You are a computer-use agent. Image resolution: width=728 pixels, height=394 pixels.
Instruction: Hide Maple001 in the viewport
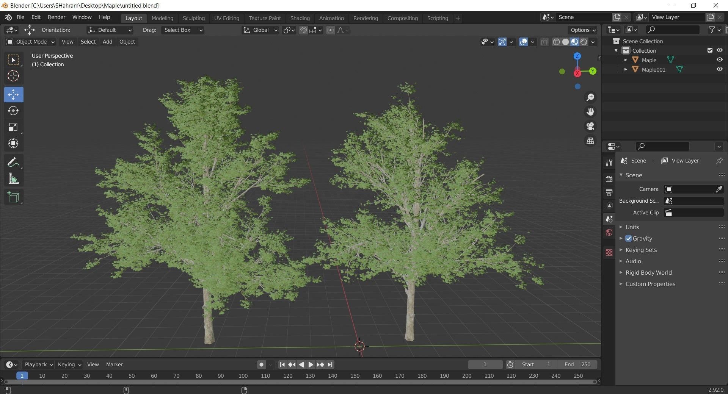click(x=720, y=69)
